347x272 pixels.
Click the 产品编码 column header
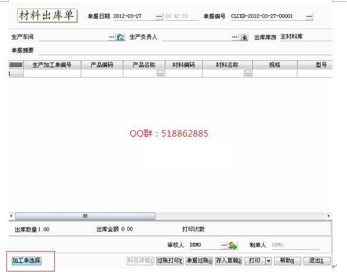102,65
